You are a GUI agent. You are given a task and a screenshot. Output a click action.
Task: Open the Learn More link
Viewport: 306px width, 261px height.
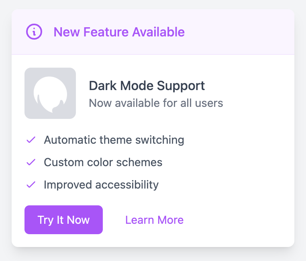pyautogui.click(x=154, y=220)
